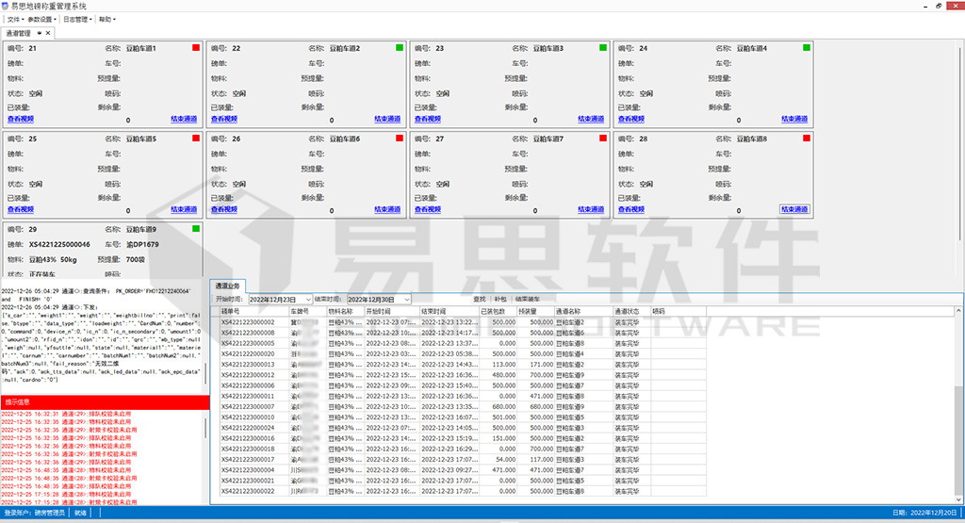Select table row XS4221223000002
This screenshot has width=965, height=523.
(x=248, y=322)
